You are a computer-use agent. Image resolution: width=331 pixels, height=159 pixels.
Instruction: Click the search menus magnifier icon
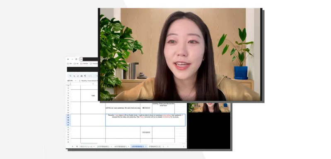(x=70, y=76)
